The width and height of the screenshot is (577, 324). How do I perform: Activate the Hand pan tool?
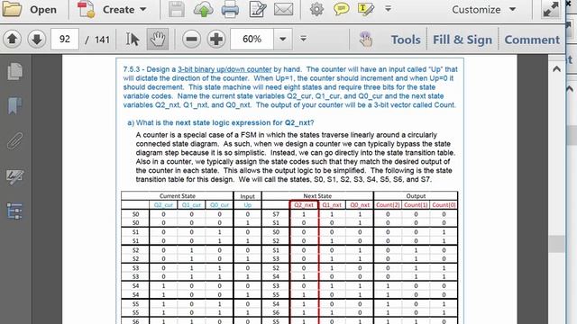pyautogui.click(x=158, y=39)
